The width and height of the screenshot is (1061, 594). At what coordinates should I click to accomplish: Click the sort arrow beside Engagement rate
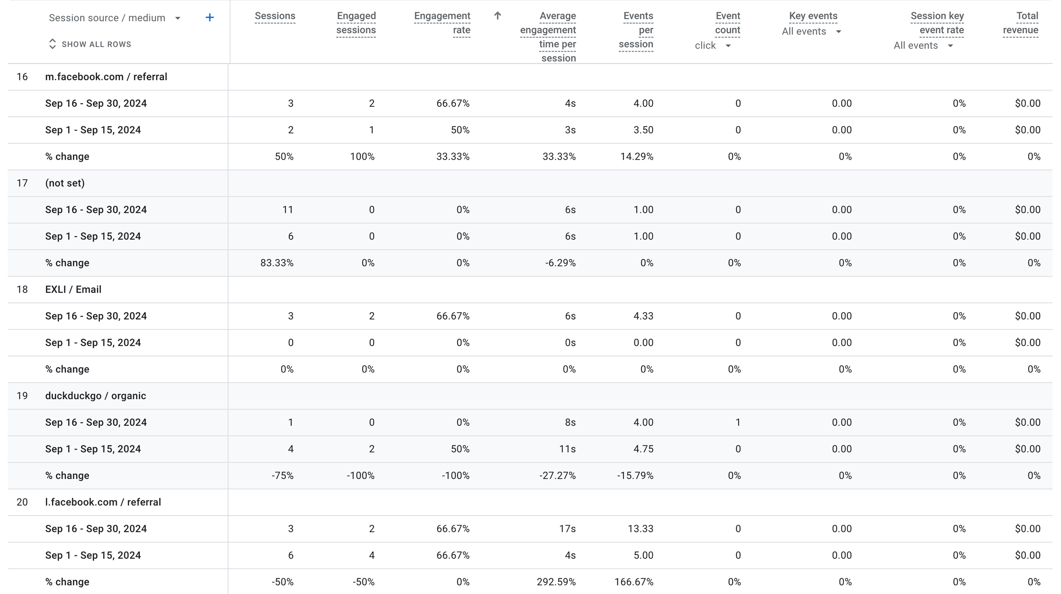pyautogui.click(x=497, y=16)
